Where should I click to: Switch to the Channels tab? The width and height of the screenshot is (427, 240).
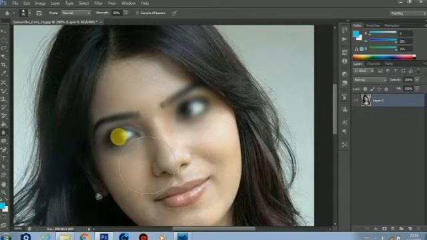(x=373, y=64)
